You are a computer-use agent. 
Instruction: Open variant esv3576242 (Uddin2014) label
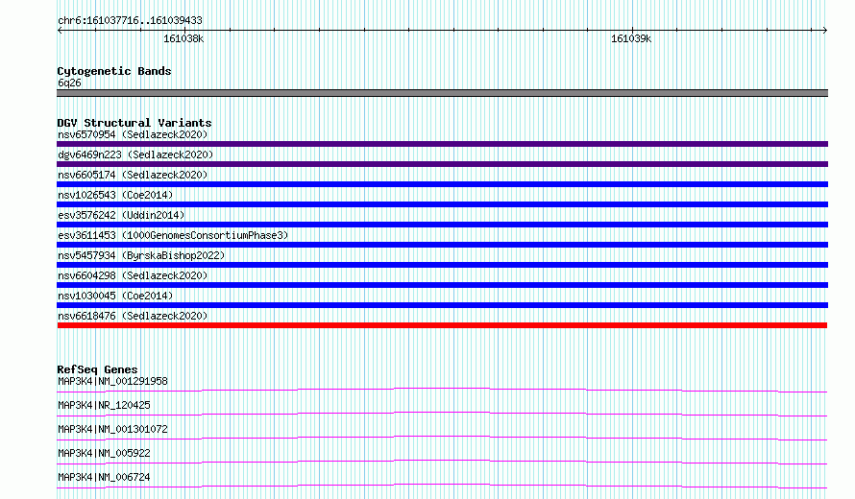[x=121, y=215]
